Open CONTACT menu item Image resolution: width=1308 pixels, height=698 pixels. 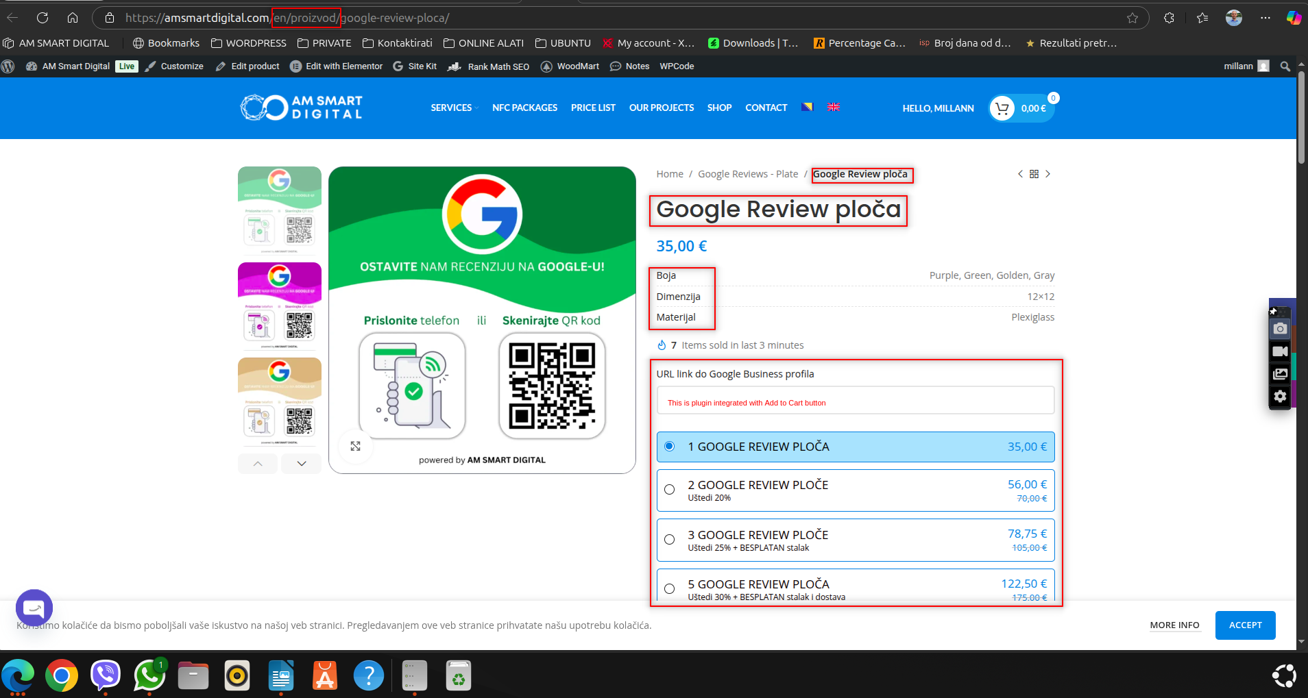click(x=766, y=108)
